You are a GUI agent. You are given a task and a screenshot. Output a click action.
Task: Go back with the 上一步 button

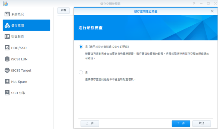tap(90, 123)
